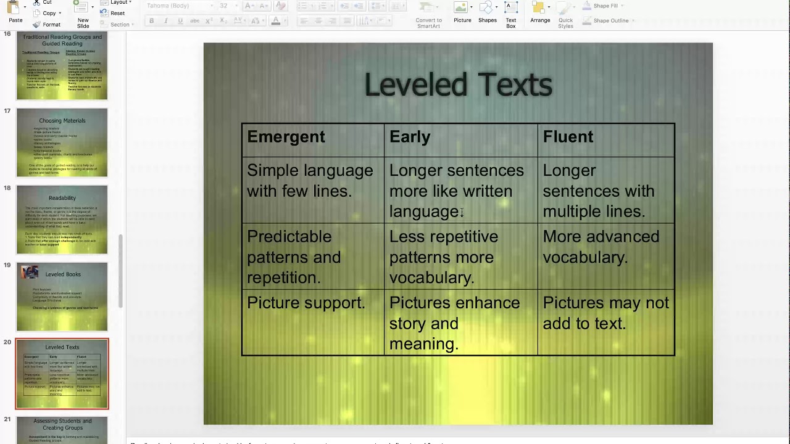
Task: Align text right
Action: [x=333, y=21]
